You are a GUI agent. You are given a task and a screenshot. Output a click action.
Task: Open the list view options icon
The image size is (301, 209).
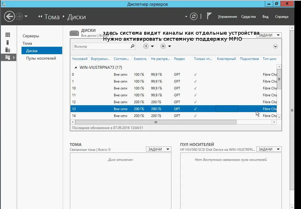pos(146,46)
